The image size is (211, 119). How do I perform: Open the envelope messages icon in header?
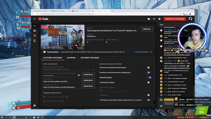(x=149, y=19)
